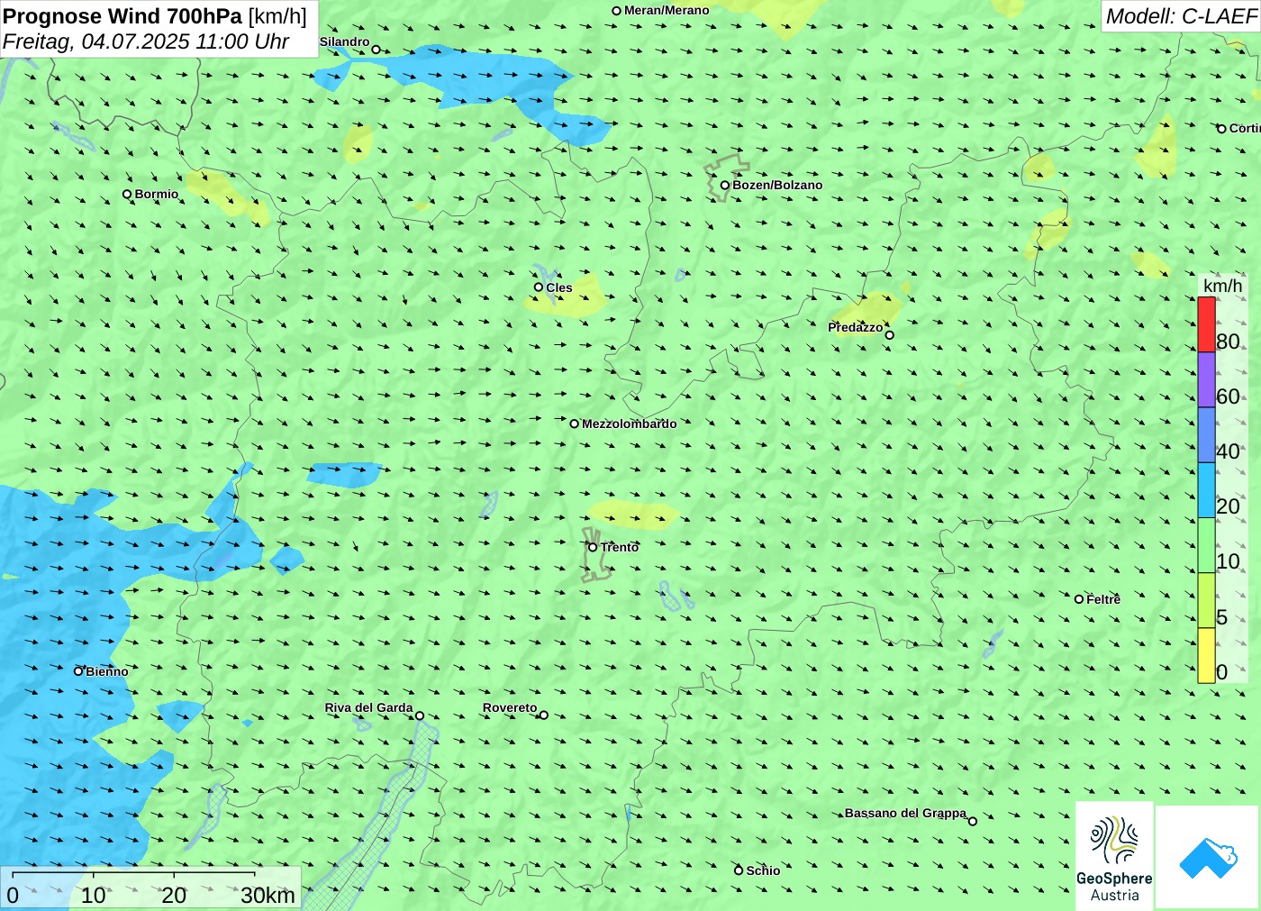
Task: Click the blue house cloud logo
Action: point(1208,857)
